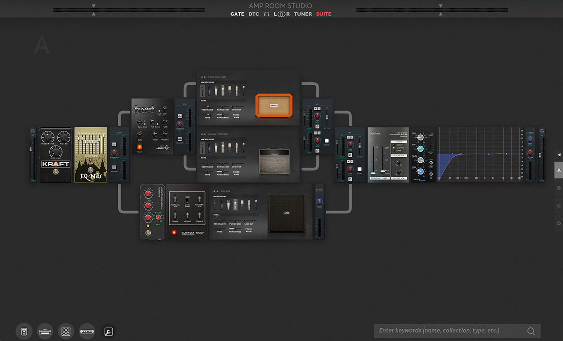Click the AMP ROOM STUDIO title
563x341 pixels.
(x=281, y=6)
